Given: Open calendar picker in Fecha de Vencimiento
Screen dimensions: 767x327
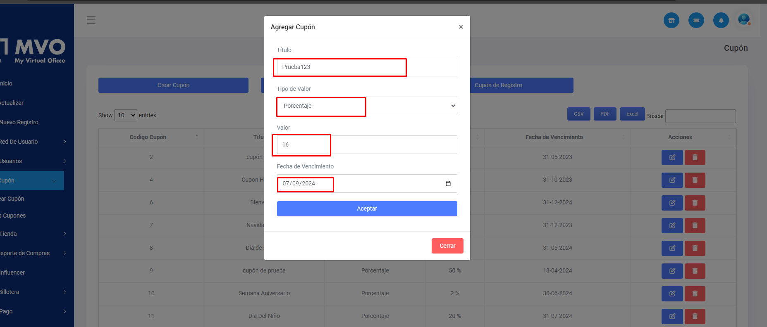Looking at the screenshot, I should click(448, 184).
